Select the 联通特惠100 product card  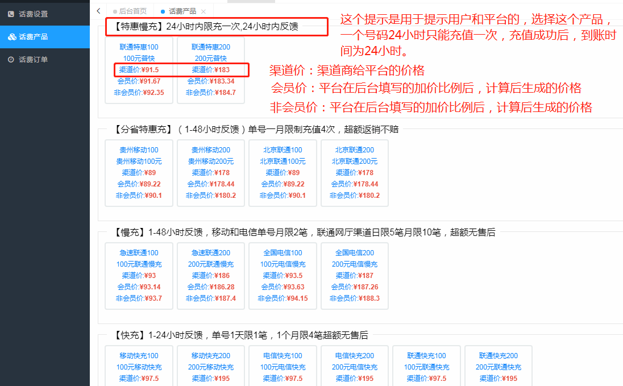(139, 70)
